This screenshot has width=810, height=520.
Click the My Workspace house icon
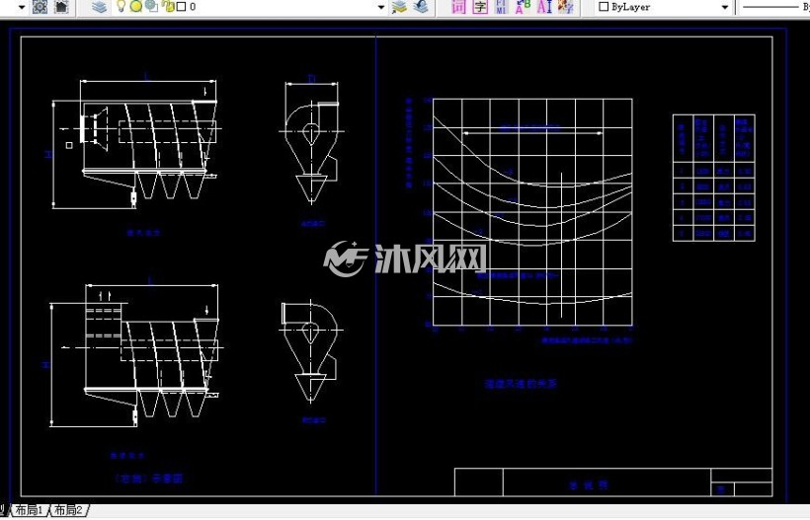point(61,7)
